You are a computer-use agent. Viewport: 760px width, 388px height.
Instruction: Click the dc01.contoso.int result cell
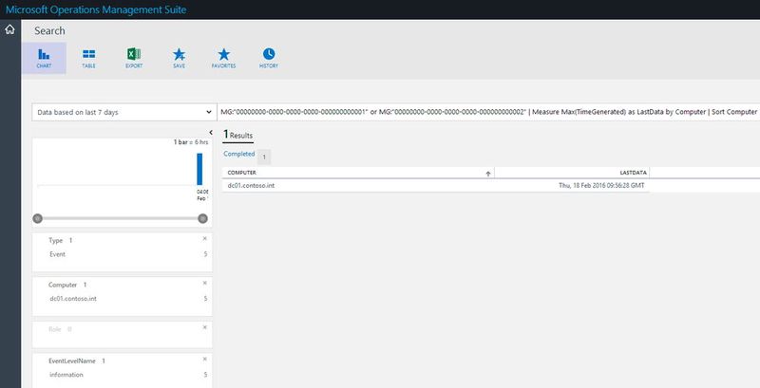(251, 185)
